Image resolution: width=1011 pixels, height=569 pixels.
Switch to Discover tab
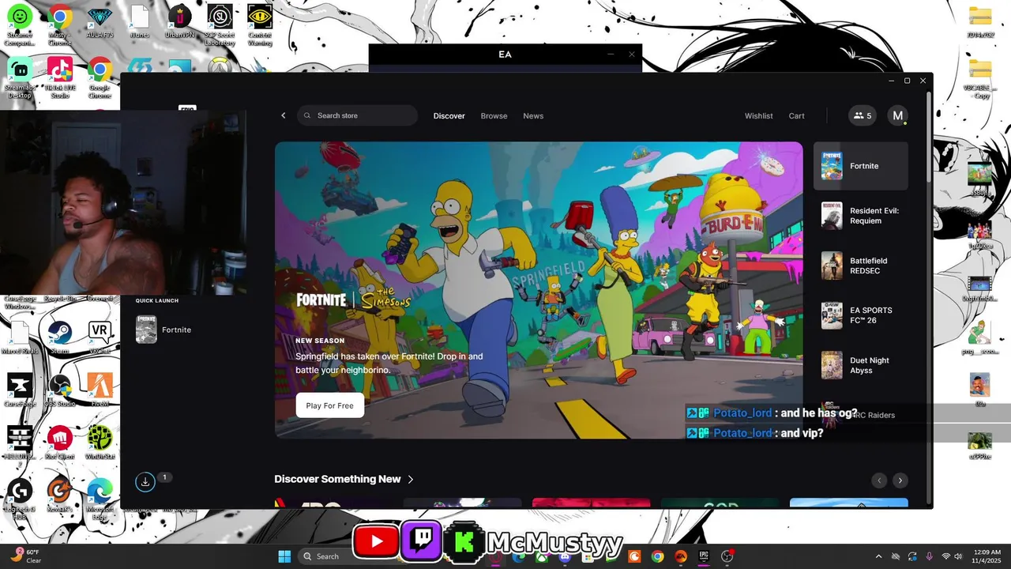[449, 116]
